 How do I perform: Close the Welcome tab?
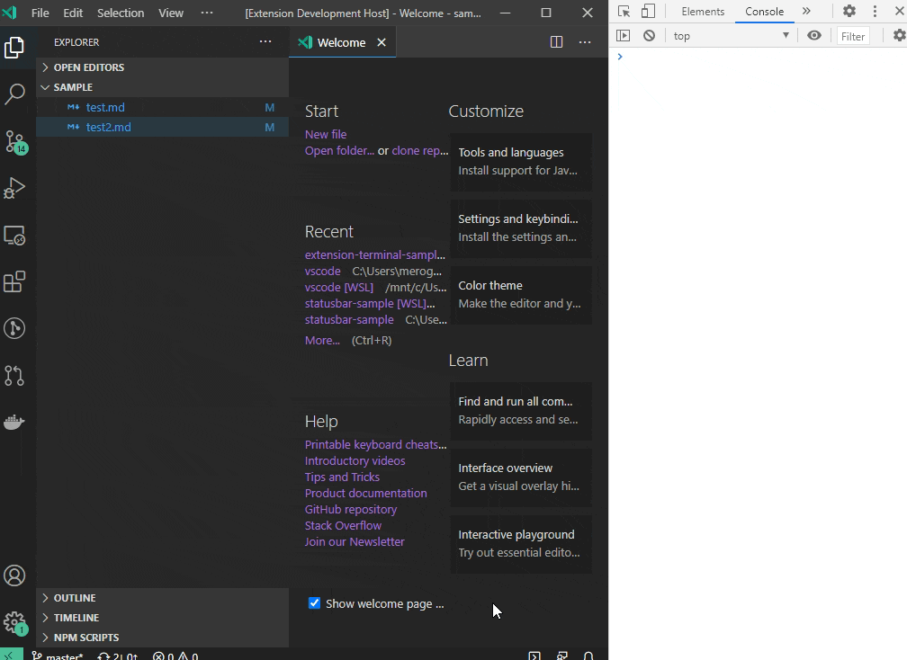(382, 42)
